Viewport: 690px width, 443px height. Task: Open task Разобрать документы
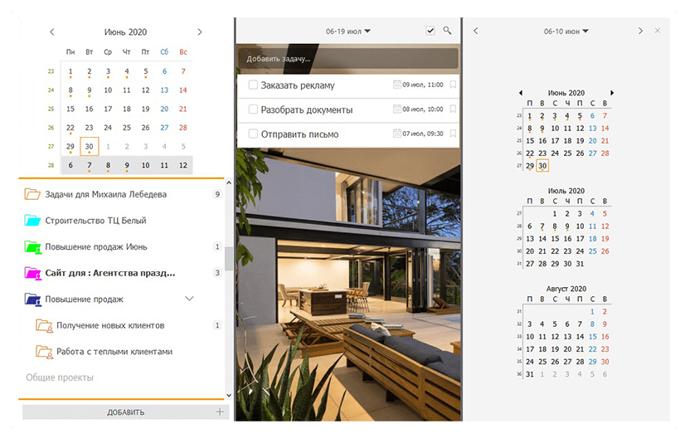(x=307, y=110)
